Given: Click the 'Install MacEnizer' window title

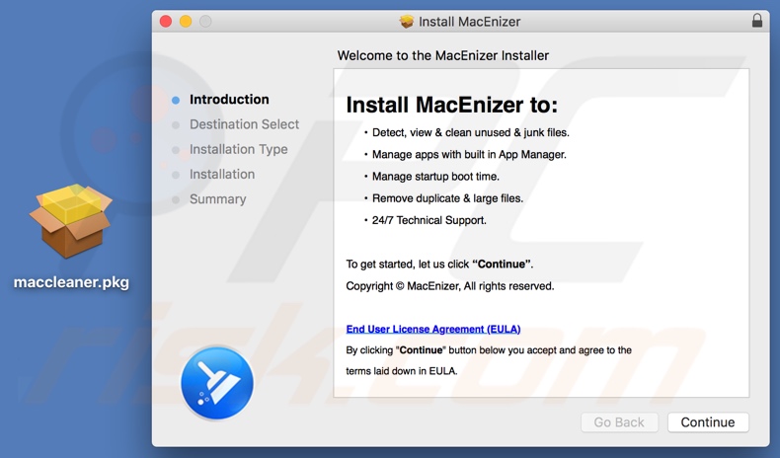Looking at the screenshot, I should click(470, 22).
